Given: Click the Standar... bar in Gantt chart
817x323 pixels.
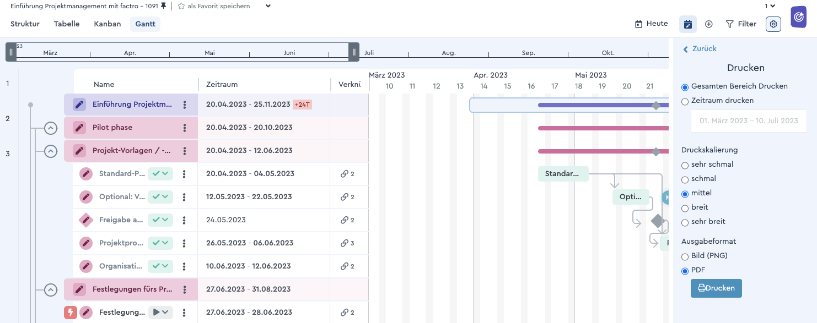Looking at the screenshot, I should point(563,174).
